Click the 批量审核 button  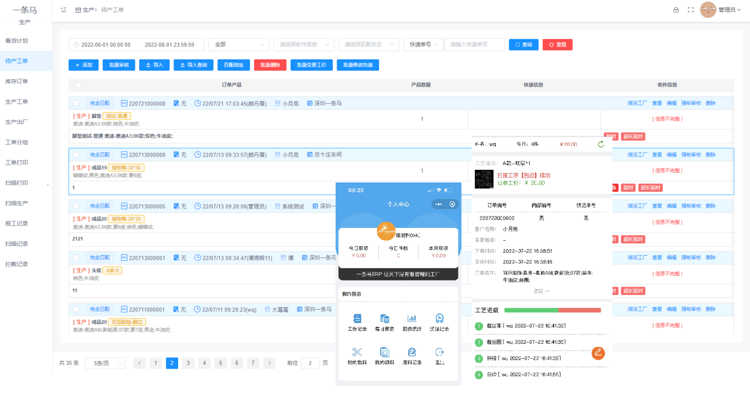pyautogui.click(x=119, y=65)
